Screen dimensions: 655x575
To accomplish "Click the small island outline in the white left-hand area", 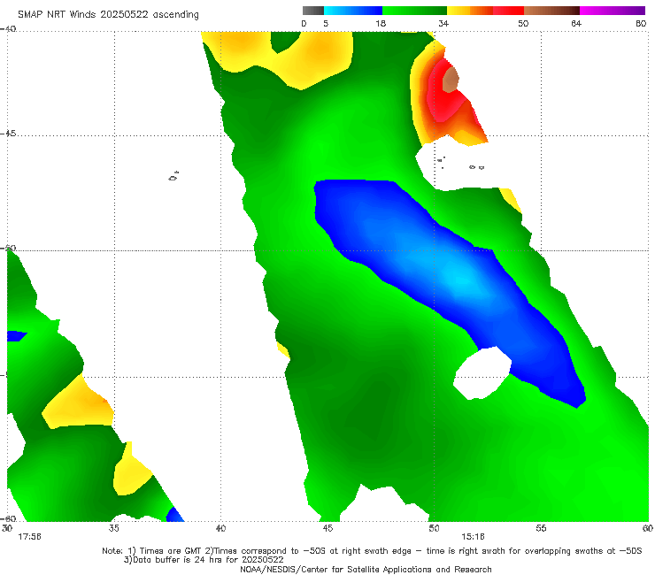I will click(x=173, y=176).
